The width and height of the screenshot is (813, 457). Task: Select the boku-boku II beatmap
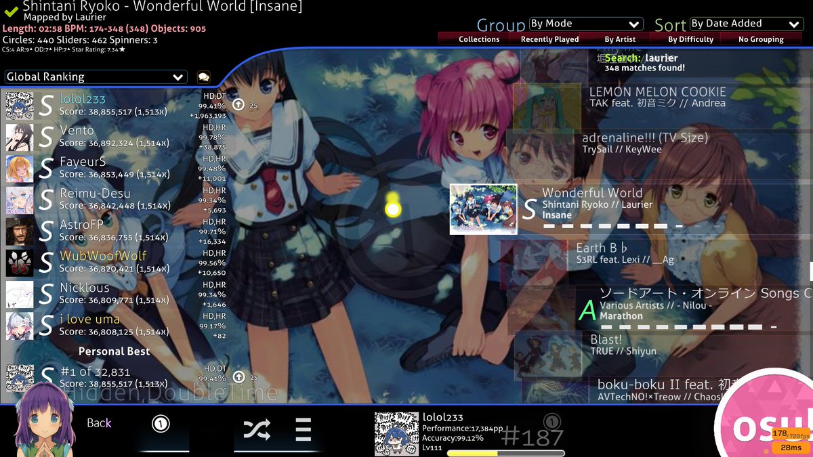667,390
